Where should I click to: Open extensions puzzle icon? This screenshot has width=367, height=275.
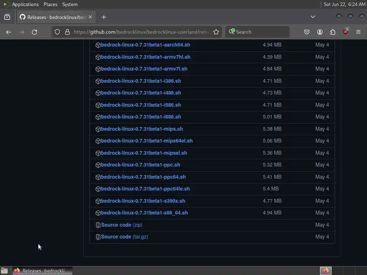(333, 32)
